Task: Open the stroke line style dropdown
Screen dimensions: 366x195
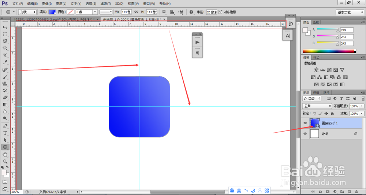Action: 106,12
